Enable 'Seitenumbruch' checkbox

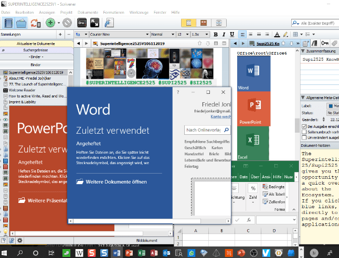point(304,132)
